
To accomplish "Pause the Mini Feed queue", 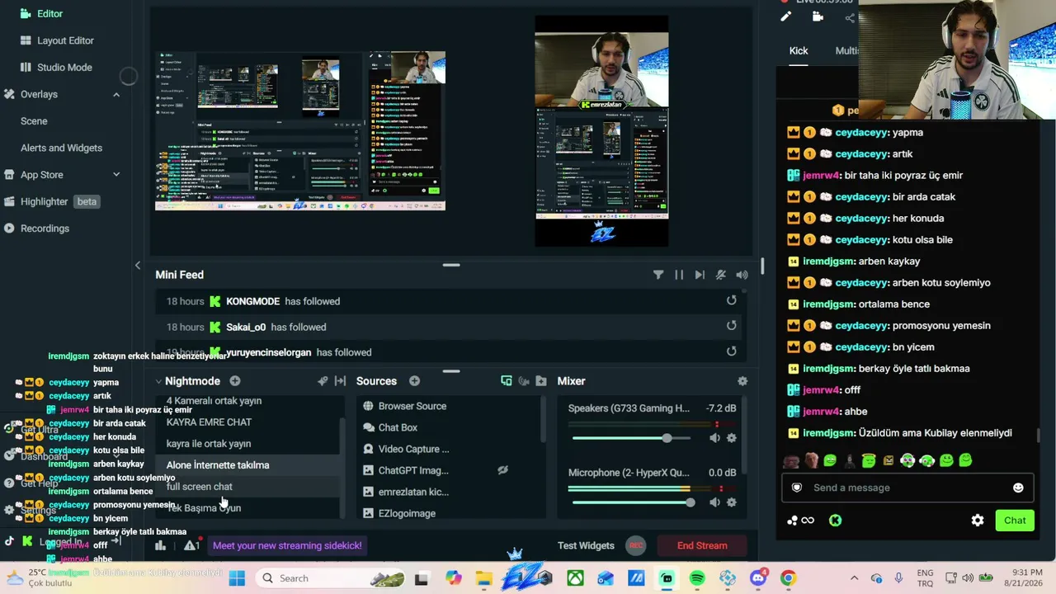I will (x=679, y=275).
